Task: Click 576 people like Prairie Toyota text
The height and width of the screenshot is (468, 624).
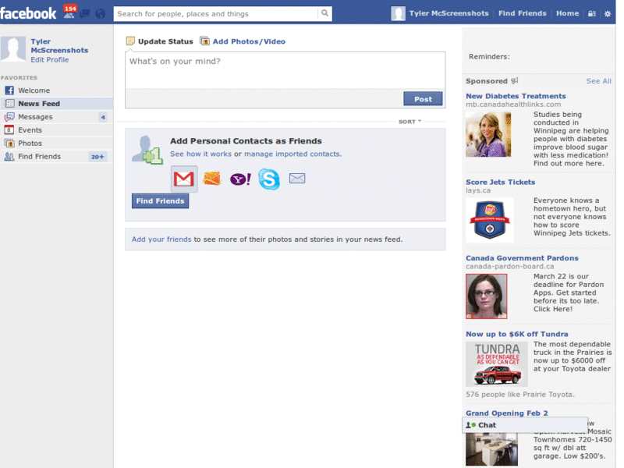Action: [520, 395]
